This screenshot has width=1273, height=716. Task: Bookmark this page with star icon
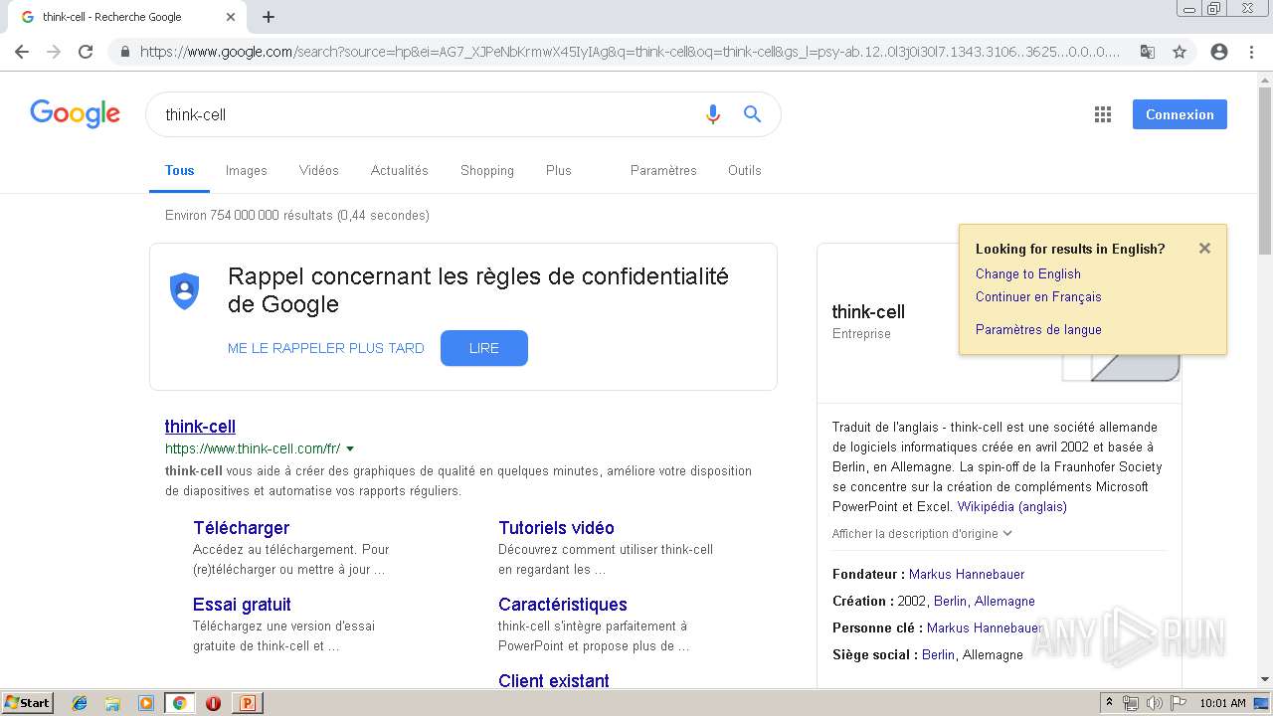pos(1180,52)
